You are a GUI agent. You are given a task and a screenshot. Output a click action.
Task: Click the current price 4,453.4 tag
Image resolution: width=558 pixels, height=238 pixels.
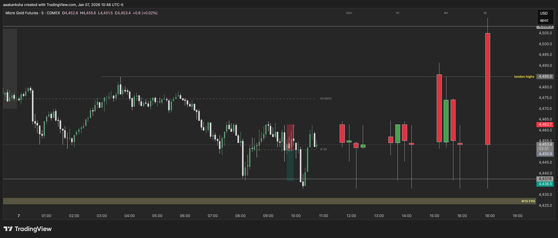[x=545, y=144]
